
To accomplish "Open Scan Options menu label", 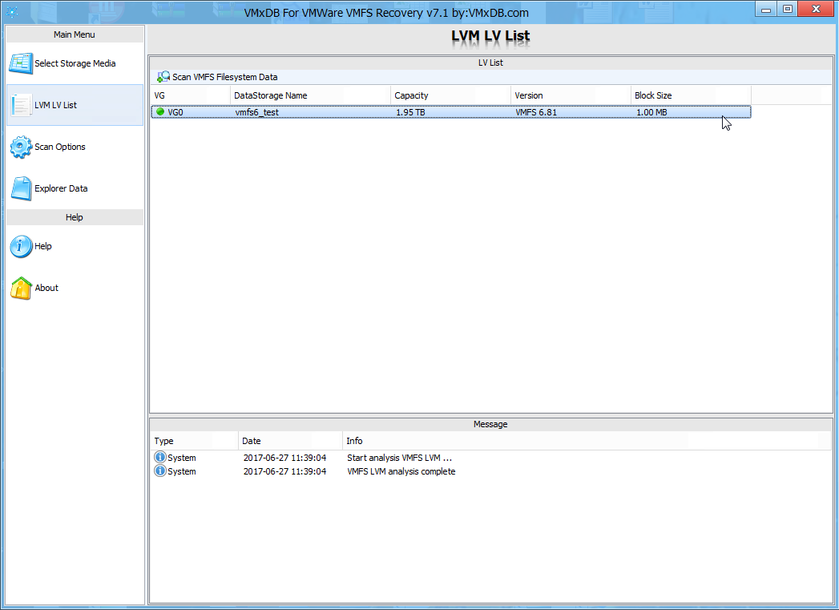I will click(60, 147).
